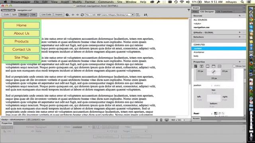Image resolution: width=255 pixels, height=143 pixels.
Task: Switch to the CSS Transitions tab
Action: 224,12
